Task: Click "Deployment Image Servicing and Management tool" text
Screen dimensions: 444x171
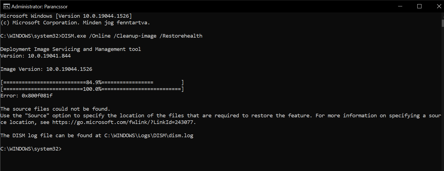Action: [71, 49]
